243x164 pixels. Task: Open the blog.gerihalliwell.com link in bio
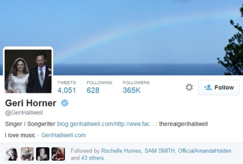(107, 124)
